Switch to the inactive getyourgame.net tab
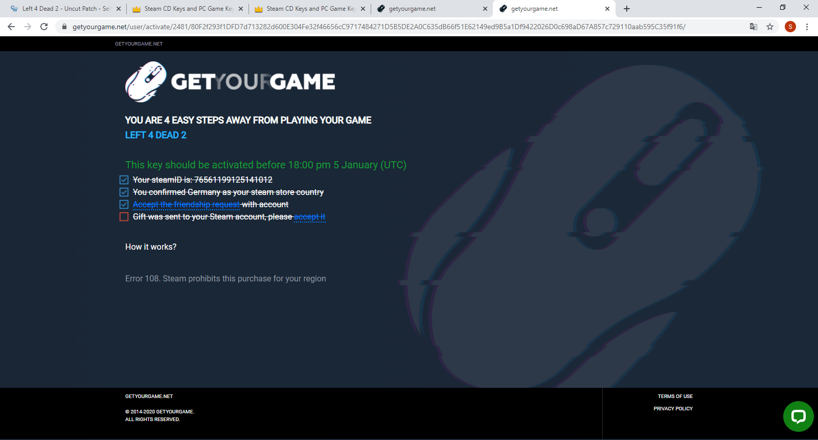Screen dimensions: 818x440 pos(431,9)
